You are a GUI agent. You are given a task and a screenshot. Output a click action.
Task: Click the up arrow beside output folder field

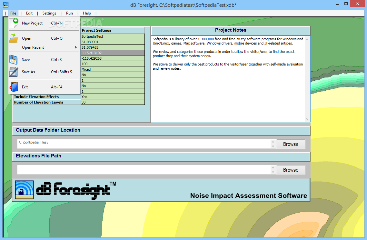[x=273, y=142]
